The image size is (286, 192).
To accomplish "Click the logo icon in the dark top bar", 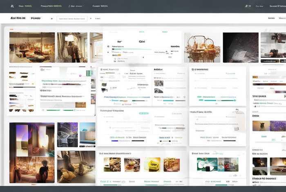I will pyautogui.click(x=12, y=6).
